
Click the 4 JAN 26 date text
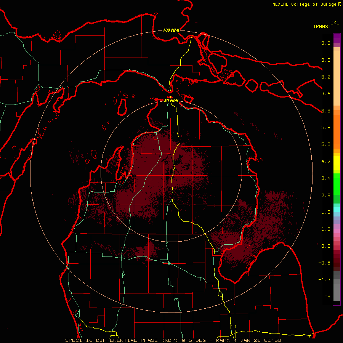pyautogui.click(x=249, y=340)
